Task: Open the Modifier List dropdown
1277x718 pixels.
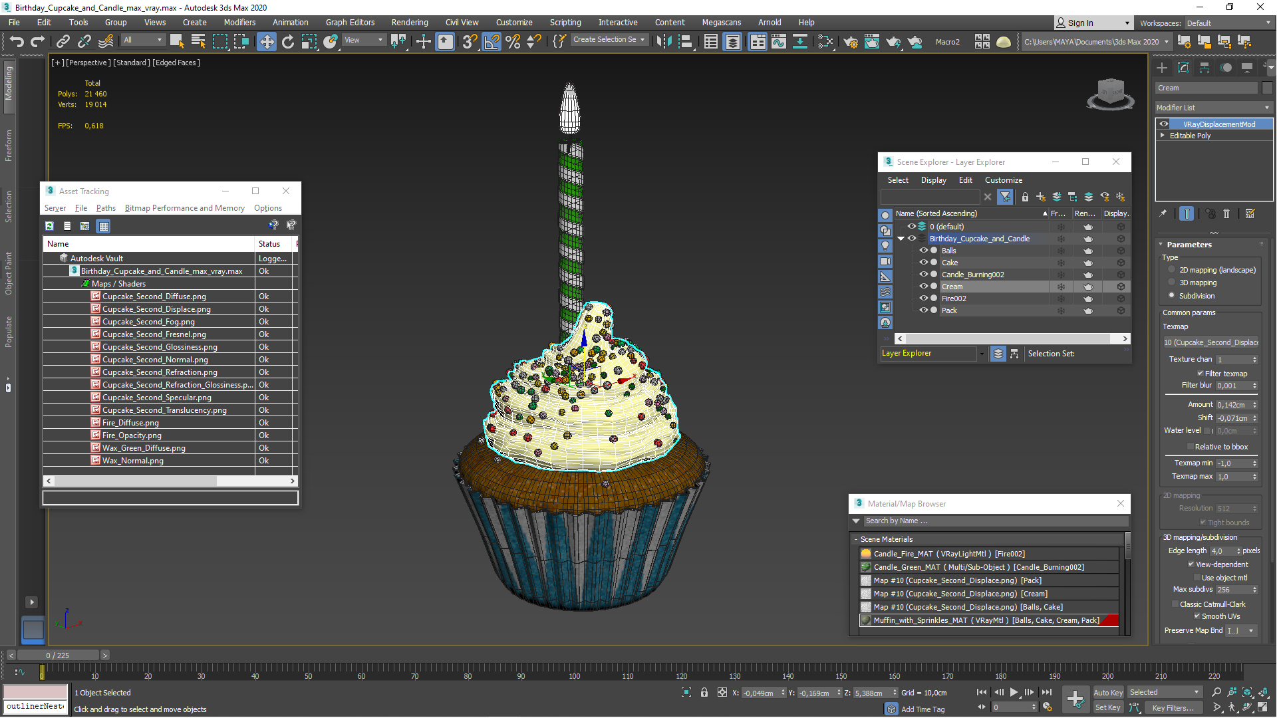Action: 1213,108
